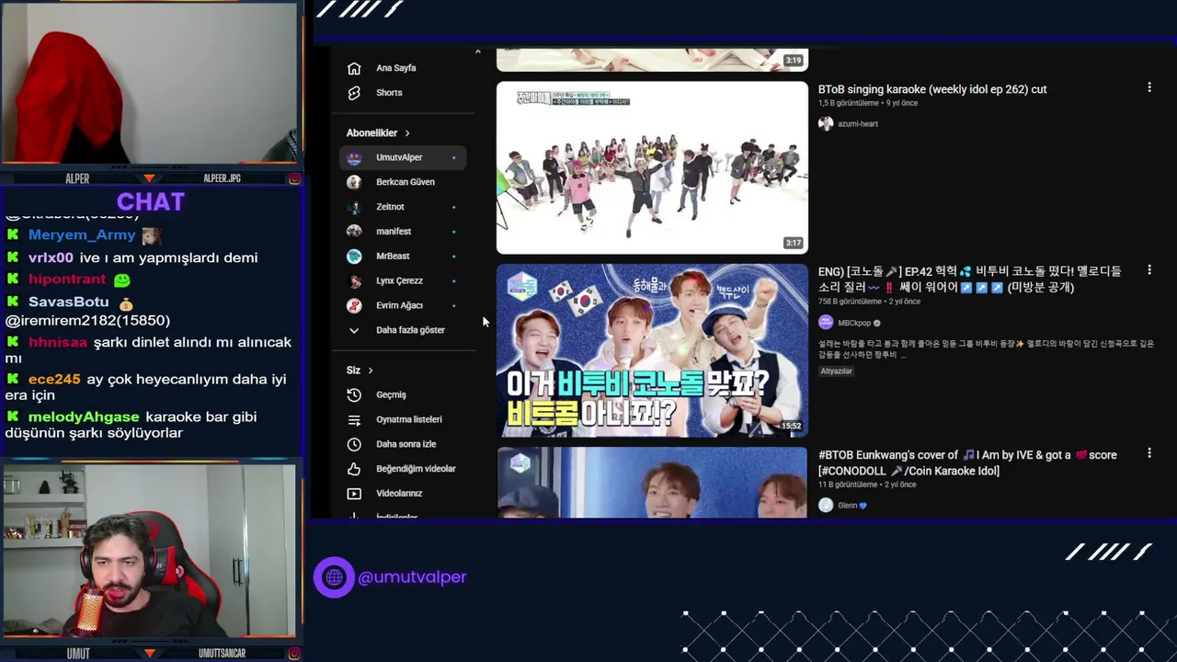
Task: Click hipontrant username in chat
Action: [x=67, y=280]
